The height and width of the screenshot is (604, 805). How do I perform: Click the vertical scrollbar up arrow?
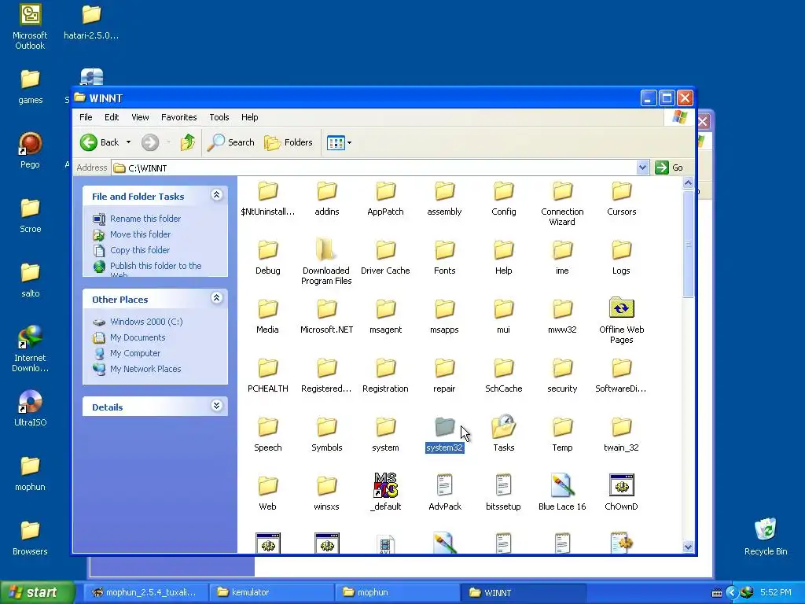(688, 182)
